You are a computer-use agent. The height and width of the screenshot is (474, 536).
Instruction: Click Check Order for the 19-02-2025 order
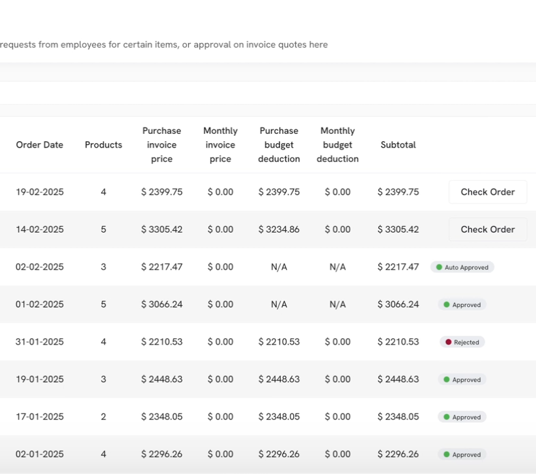(x=487, y=192)
